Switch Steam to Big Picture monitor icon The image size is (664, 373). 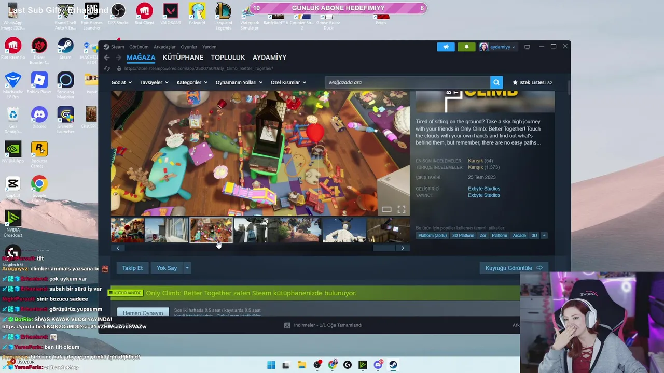click(x=527, y=47)
